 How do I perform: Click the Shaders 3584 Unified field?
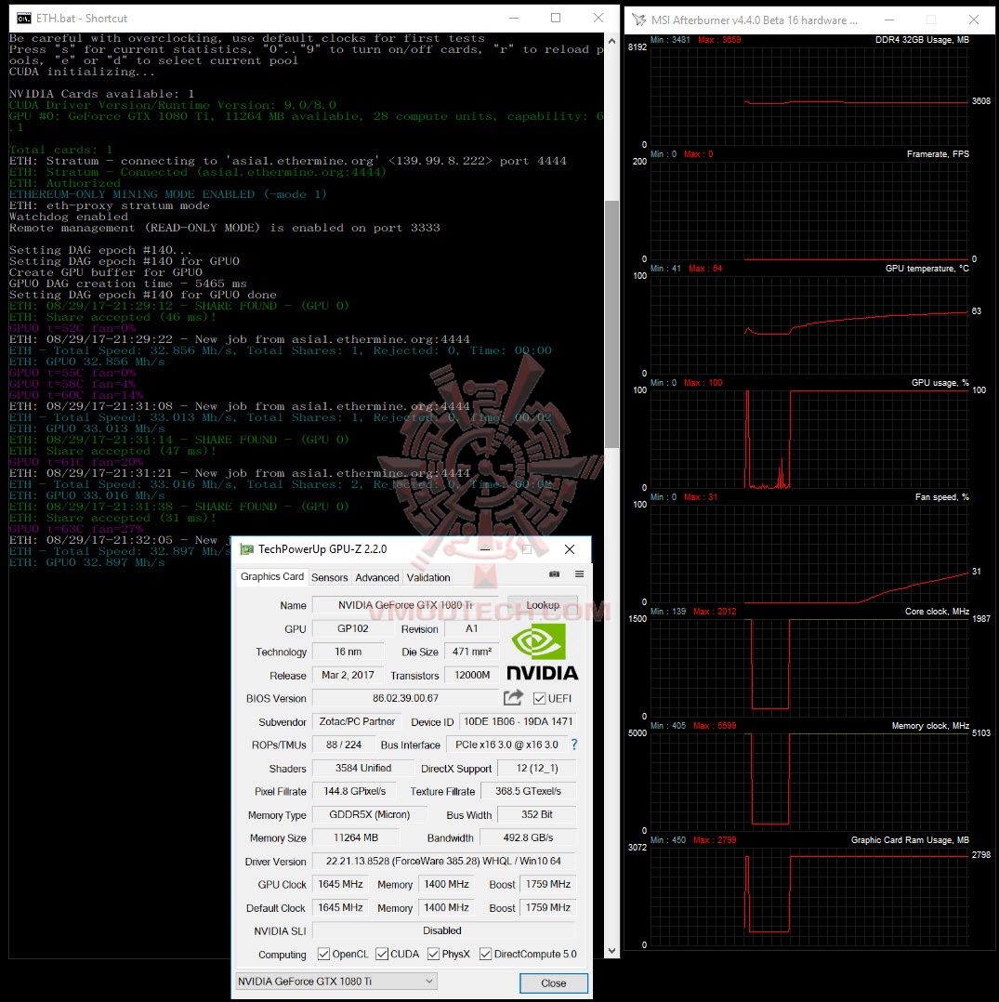coord(362,768)
